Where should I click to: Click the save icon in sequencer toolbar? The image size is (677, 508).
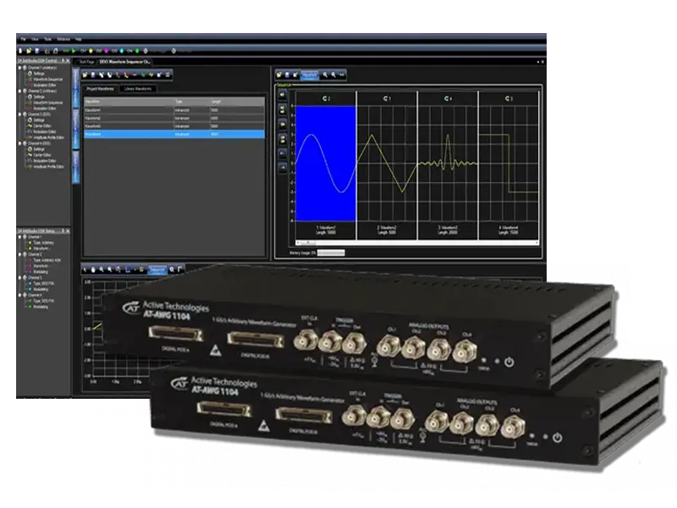click(x=287, y=75)
